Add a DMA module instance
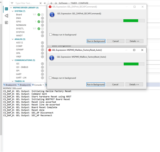 (42, 18)
